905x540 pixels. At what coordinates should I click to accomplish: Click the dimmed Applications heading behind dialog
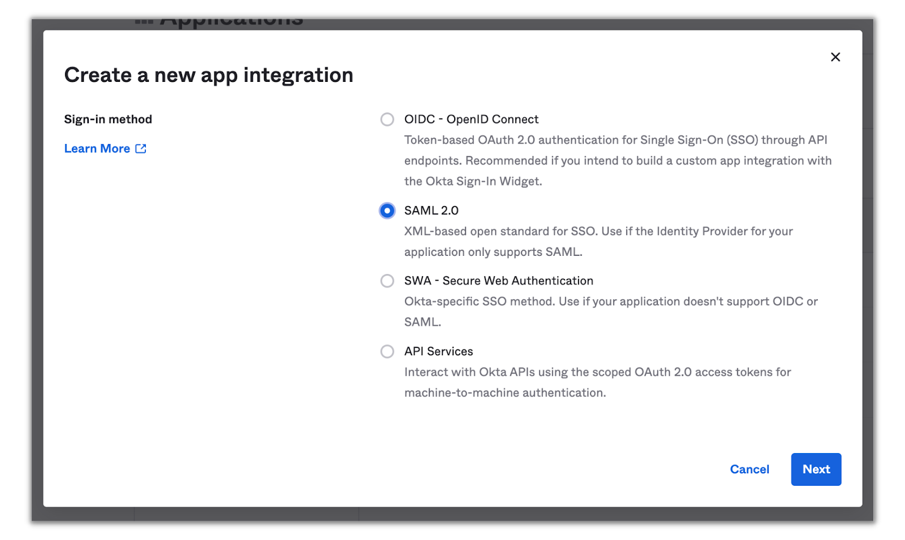[231, 23]
